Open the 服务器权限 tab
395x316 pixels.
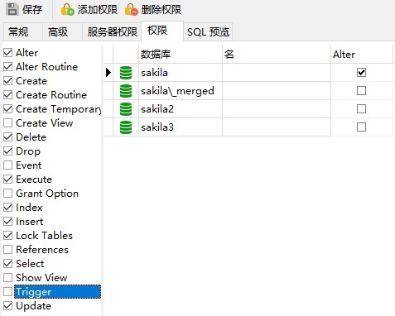click(112, 32)
